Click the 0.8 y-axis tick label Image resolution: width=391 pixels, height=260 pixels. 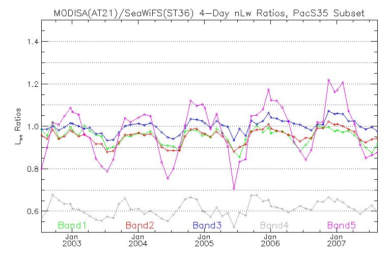33,169
